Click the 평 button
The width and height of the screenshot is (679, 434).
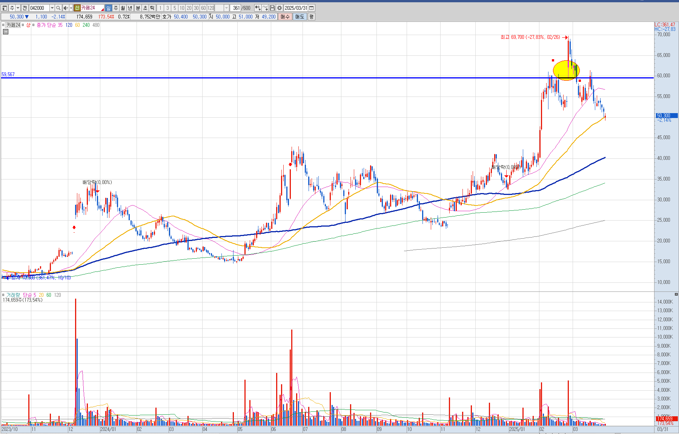pyautogui.click(x=311, y=17)
